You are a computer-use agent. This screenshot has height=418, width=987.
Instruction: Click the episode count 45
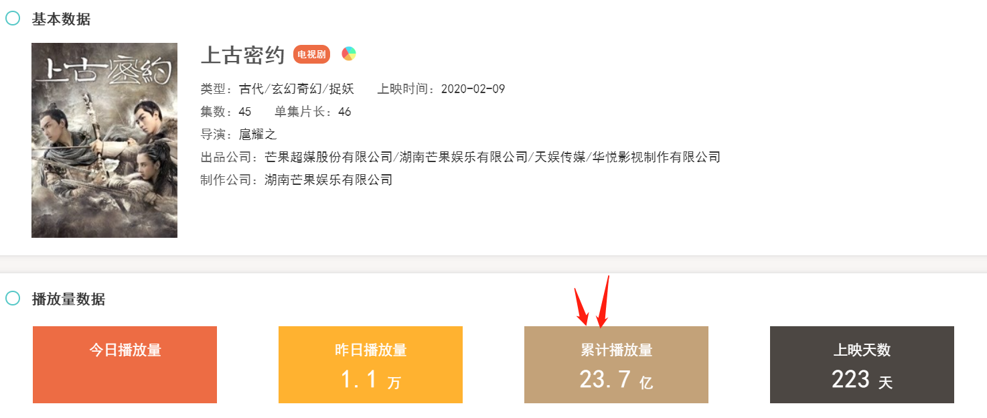244,112
